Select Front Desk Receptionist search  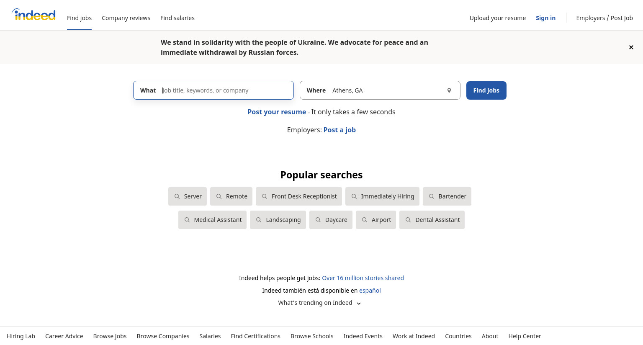point(299,196)
